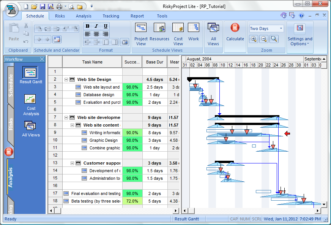Open the Resources view
331x225 pixels.
pyautogui.click(x=159, y=27)
